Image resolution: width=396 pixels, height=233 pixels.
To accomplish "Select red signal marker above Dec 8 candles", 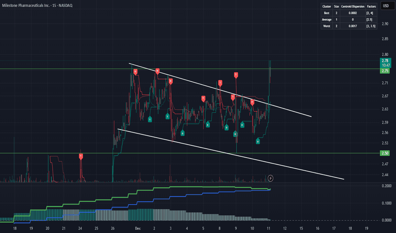I will [220, 83].
